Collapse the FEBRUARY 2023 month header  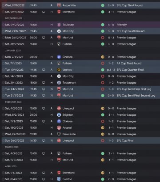pos(13,102)
